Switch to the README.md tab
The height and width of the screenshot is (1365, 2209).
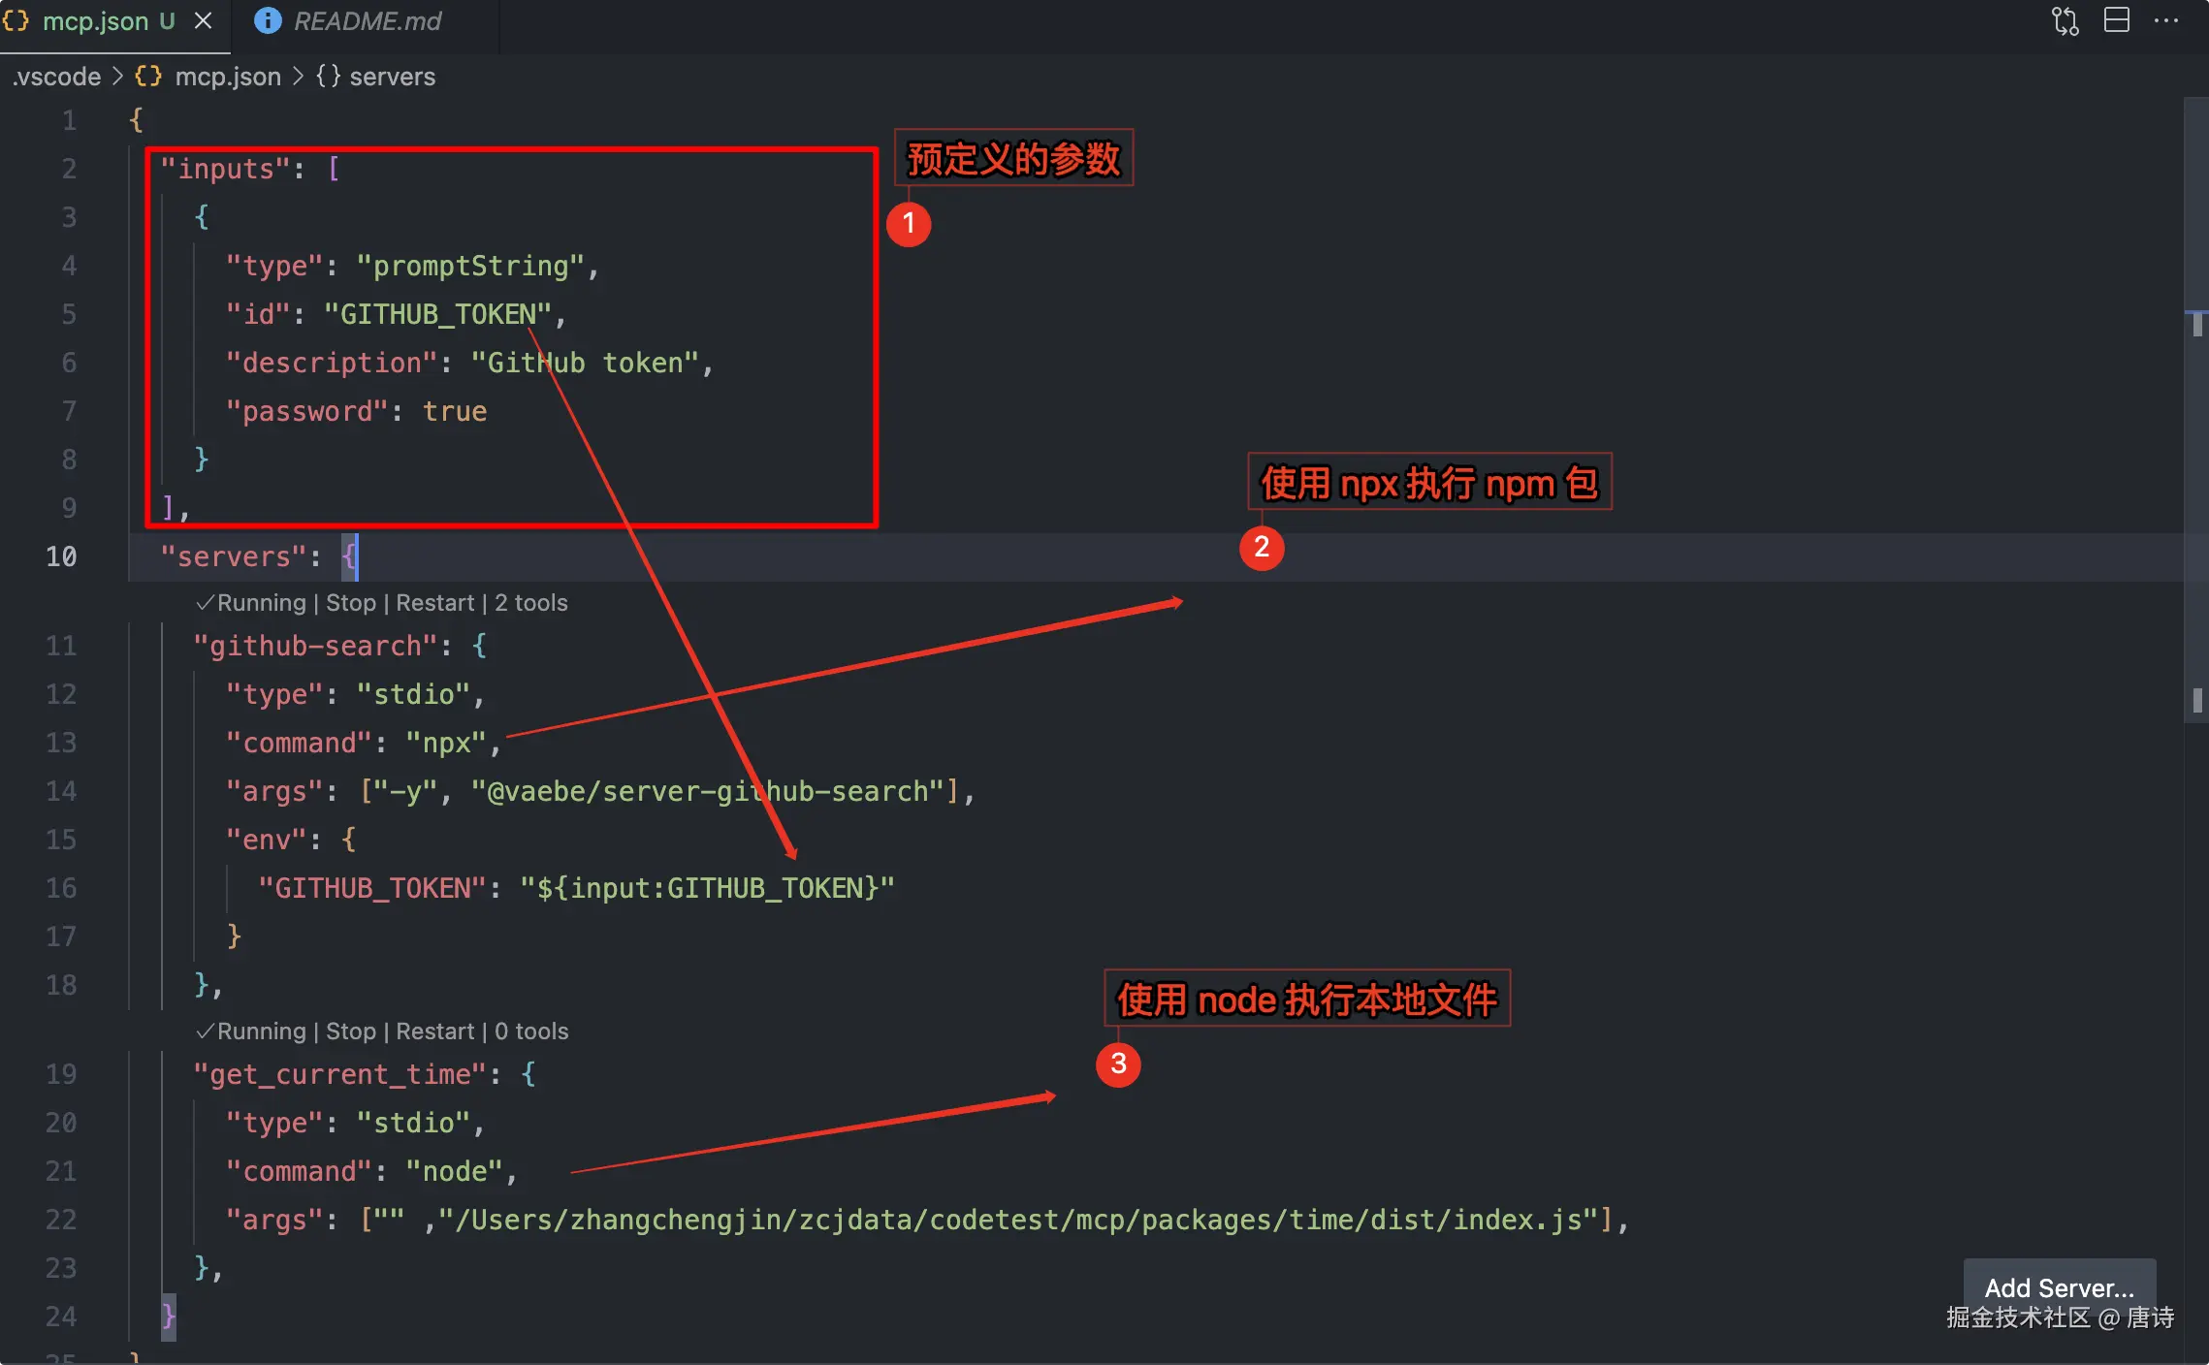(367, 20)
